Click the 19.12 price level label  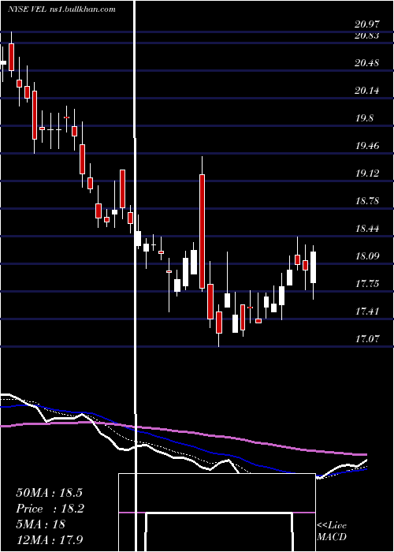coord(367,173)
